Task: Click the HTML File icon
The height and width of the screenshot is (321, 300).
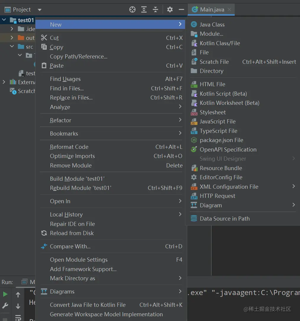Action: (194, 84)
